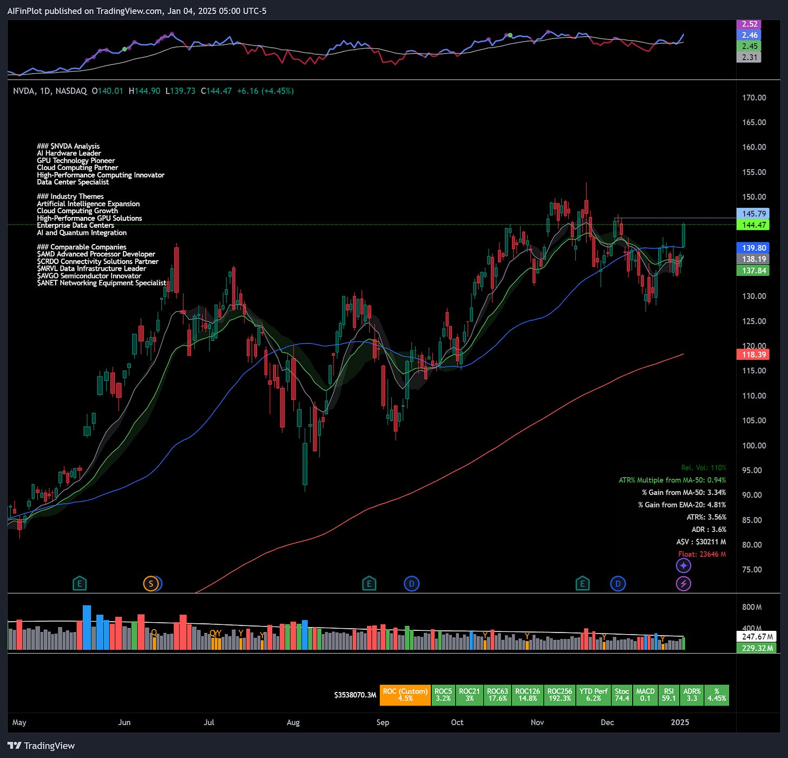Click the ROC21 3% cell

coord(469,695)
